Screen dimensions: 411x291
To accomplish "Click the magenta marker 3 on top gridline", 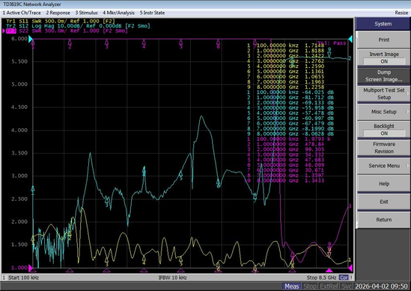I will pos(107,44).
